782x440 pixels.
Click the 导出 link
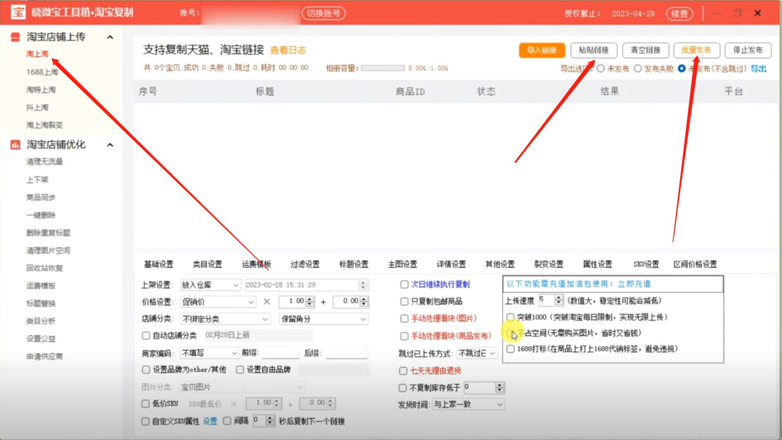tap(759, 69)
